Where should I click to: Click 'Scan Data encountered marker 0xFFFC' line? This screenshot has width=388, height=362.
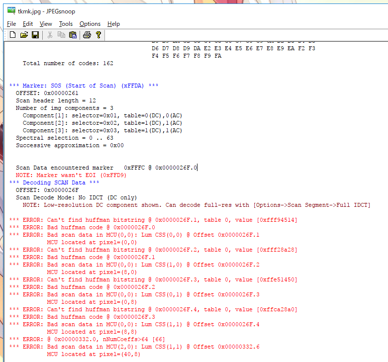pos(106,168)
